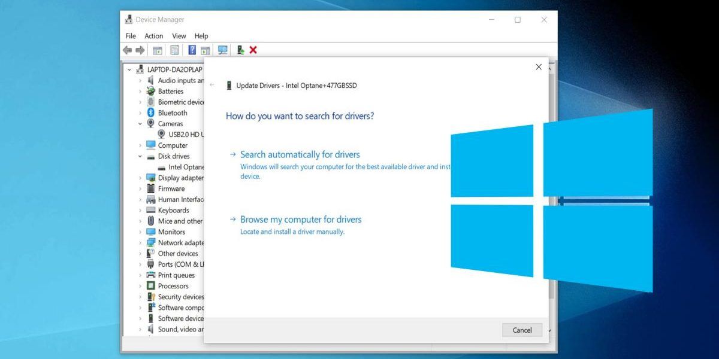719x359 pixels.
Task: Click the blue Help question-mark toolbar icon
Action: tap(192, 50)
